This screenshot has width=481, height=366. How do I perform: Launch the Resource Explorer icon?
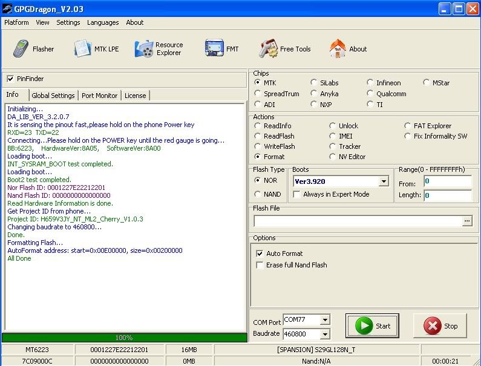tap(144, 49)
